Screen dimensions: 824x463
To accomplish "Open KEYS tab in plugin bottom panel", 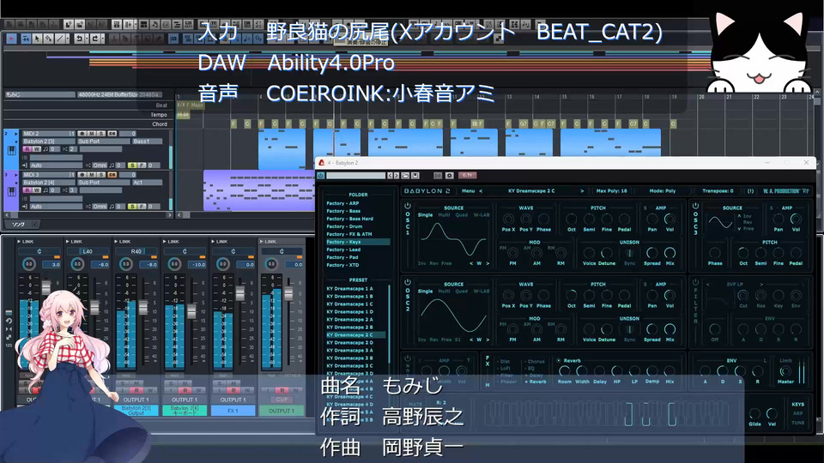I will click(797, 404).
